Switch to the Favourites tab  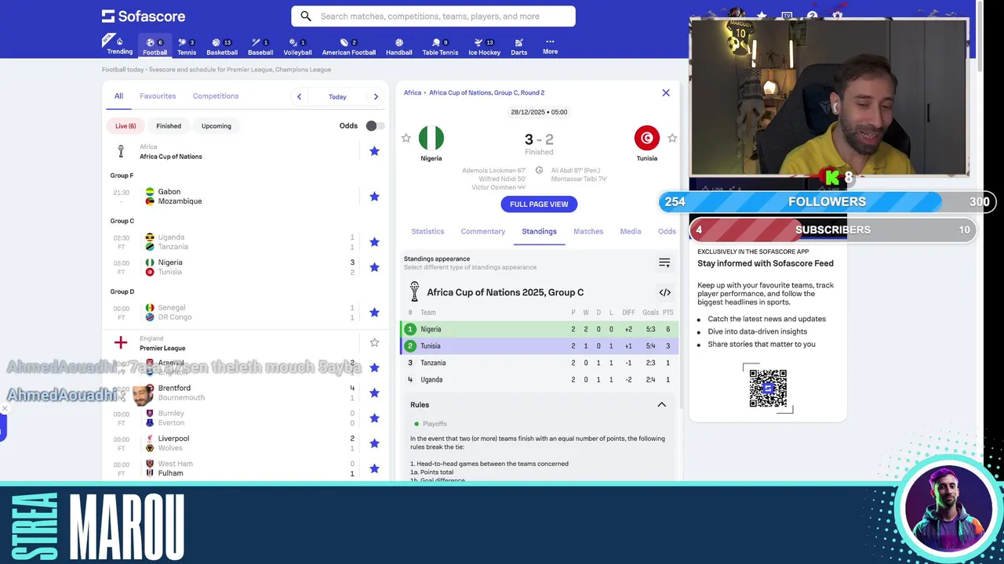pyautogui.click(x=158, y=96)
